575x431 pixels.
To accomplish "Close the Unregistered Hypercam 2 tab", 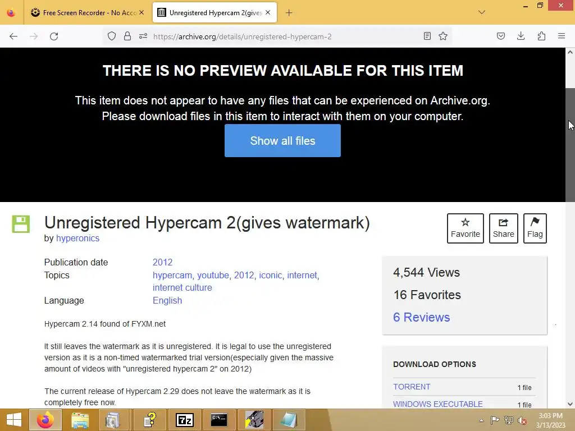I will coord(268,12).
